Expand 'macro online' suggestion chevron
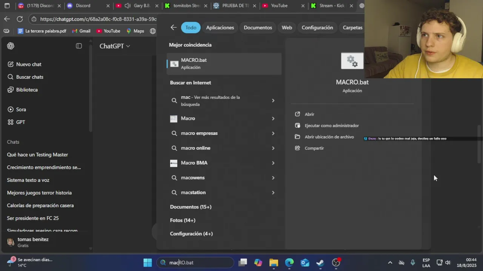This screenshot has height=271, width=483. point(273,148)
